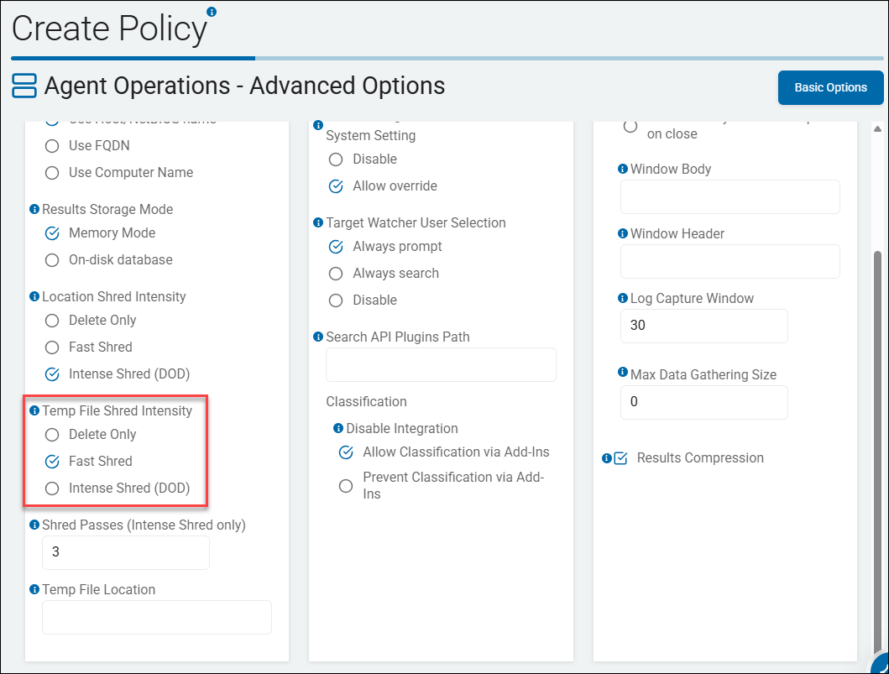
Task: Click the Shred Passes value field
Action: [x=125, y=552]
